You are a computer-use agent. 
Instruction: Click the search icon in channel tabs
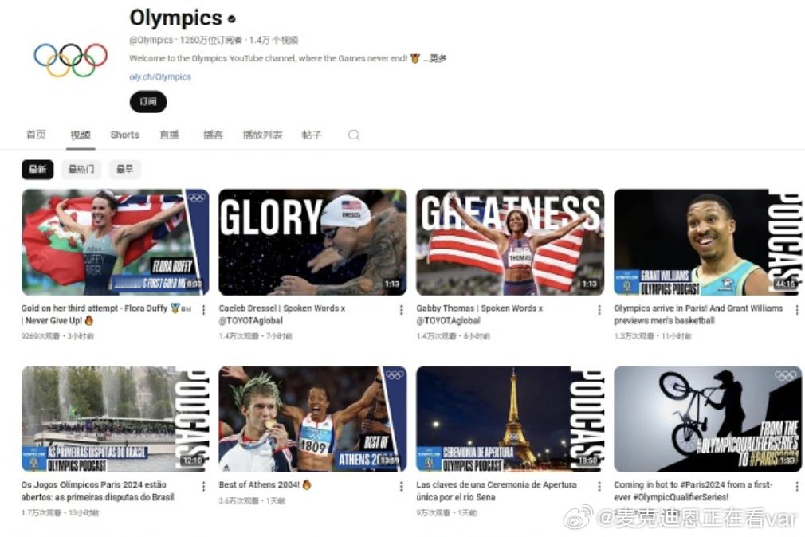[354, 135]
